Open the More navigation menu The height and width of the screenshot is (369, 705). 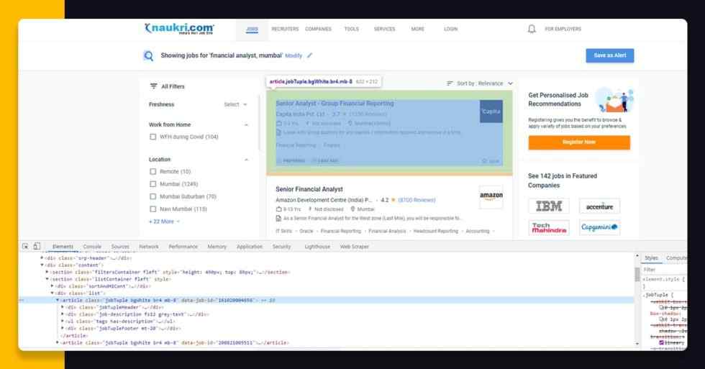[x=418, y=29]
